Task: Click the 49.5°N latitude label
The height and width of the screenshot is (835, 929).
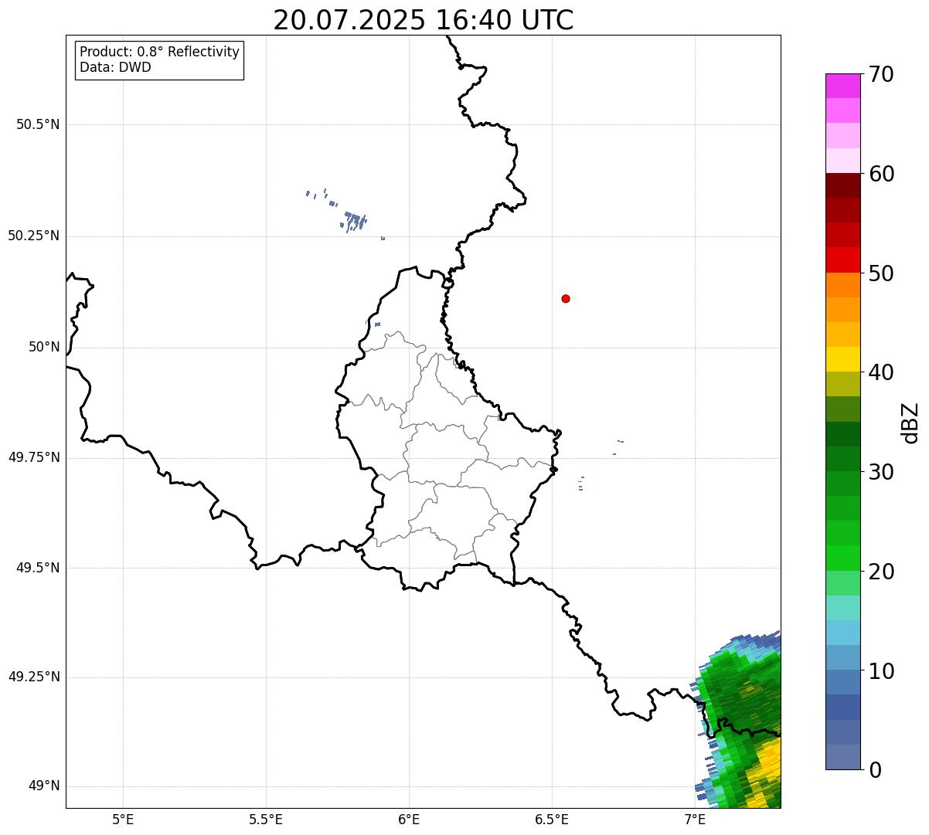Action: (38, 568)
